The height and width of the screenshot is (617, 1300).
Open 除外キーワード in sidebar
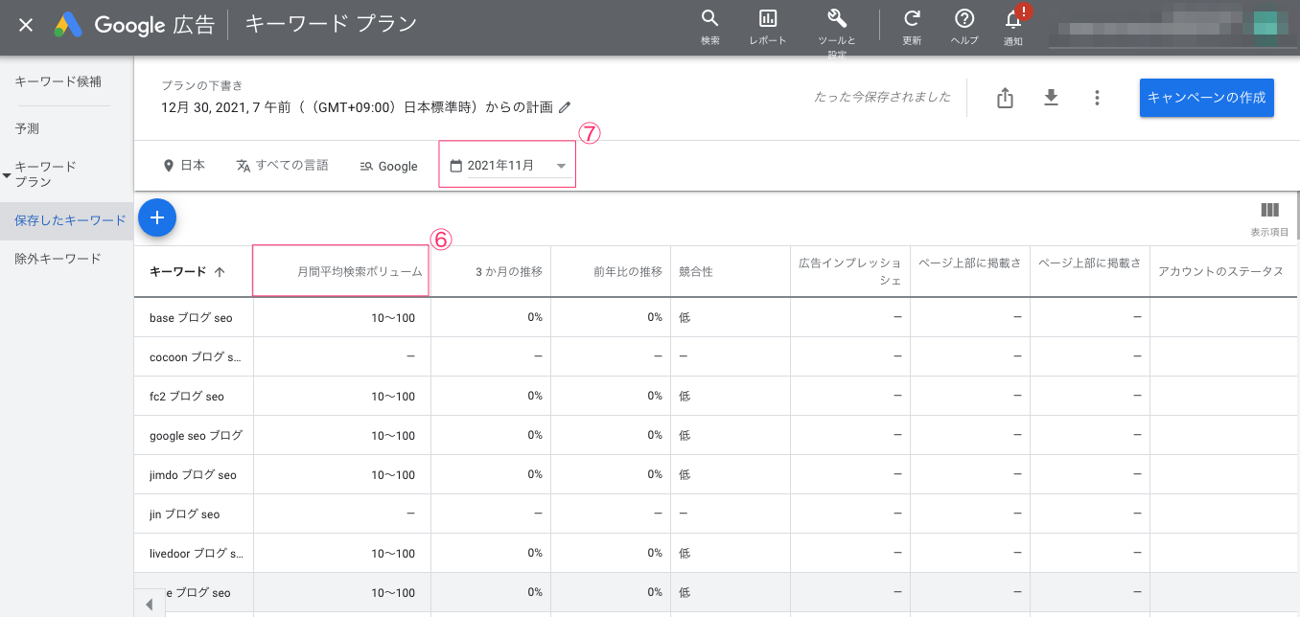click(58, 259)
